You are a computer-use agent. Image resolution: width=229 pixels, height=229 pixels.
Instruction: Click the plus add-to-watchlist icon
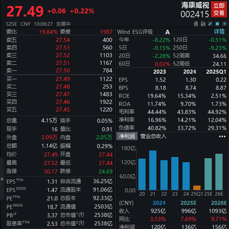coord(225,24)
